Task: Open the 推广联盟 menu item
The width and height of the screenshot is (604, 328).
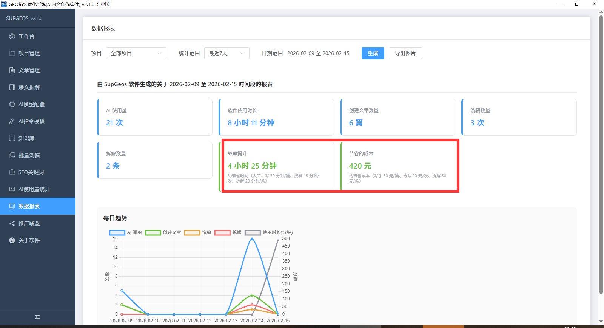Action: click(x=29, y=223)
